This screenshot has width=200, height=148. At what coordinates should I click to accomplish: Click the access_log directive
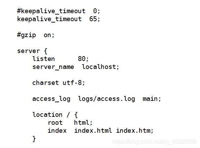click(x=51, y=99)
